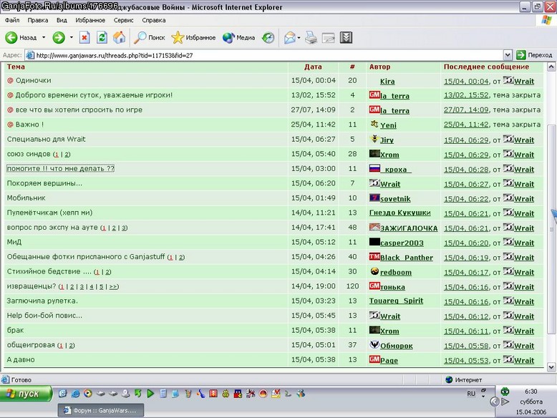Refresh the page with the Refresh icon
The width and height of the screenshot is (557, 418).
coord(102,37)
